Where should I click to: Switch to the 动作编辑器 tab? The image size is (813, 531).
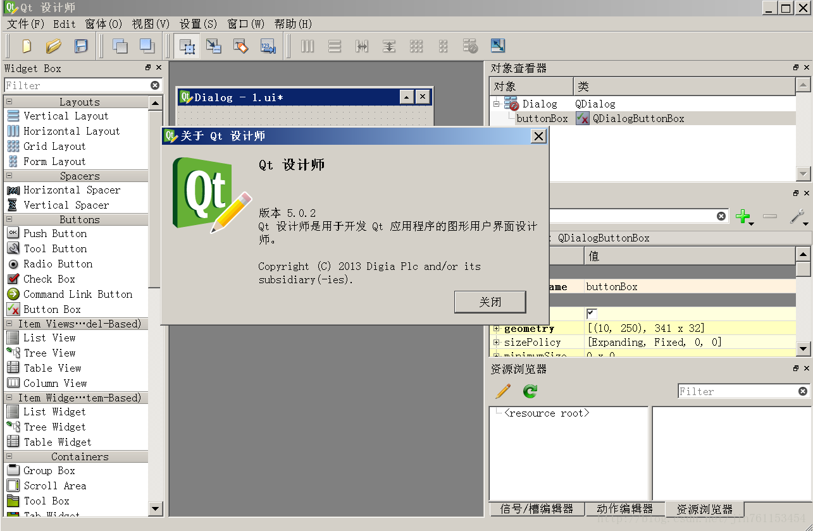pos(626,509)
